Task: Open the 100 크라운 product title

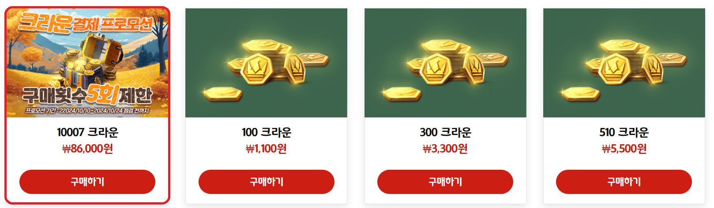Action: [267, 132]
